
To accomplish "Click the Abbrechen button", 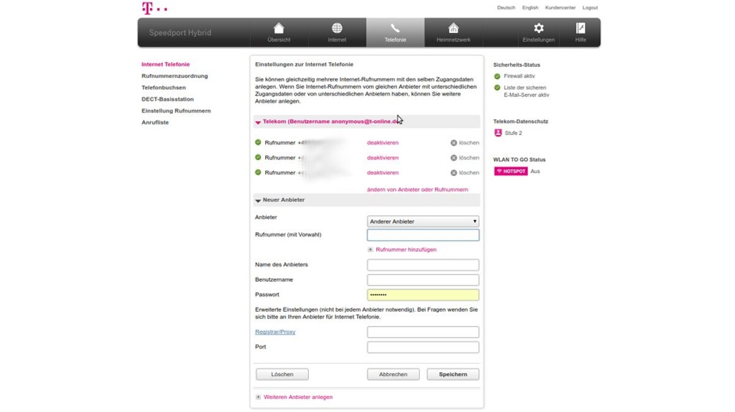I will click(x=393, y=374).
